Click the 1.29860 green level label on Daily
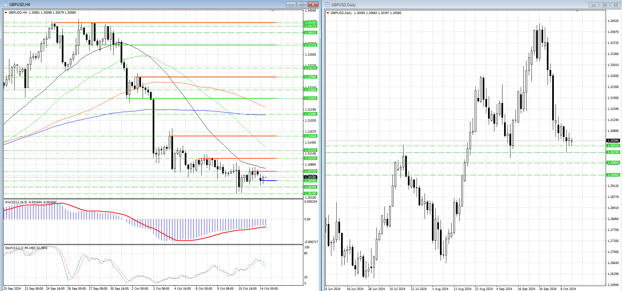Screen dimensions: 622x291 tap(613, 163)
